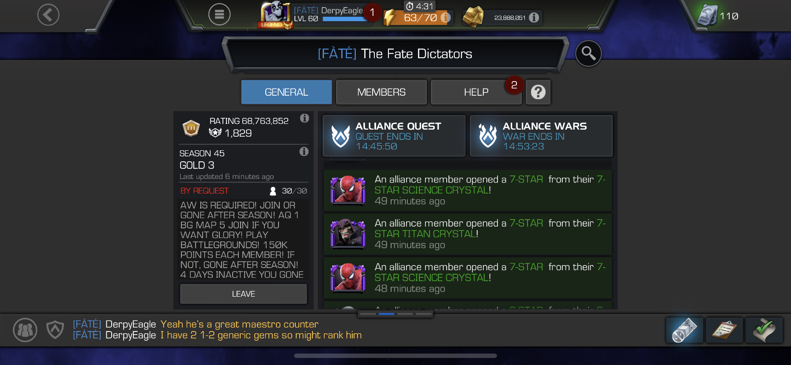Screen dimensions: 791x365
Task: Open alliance shield chat channel icon
Action: click(55, 330)
